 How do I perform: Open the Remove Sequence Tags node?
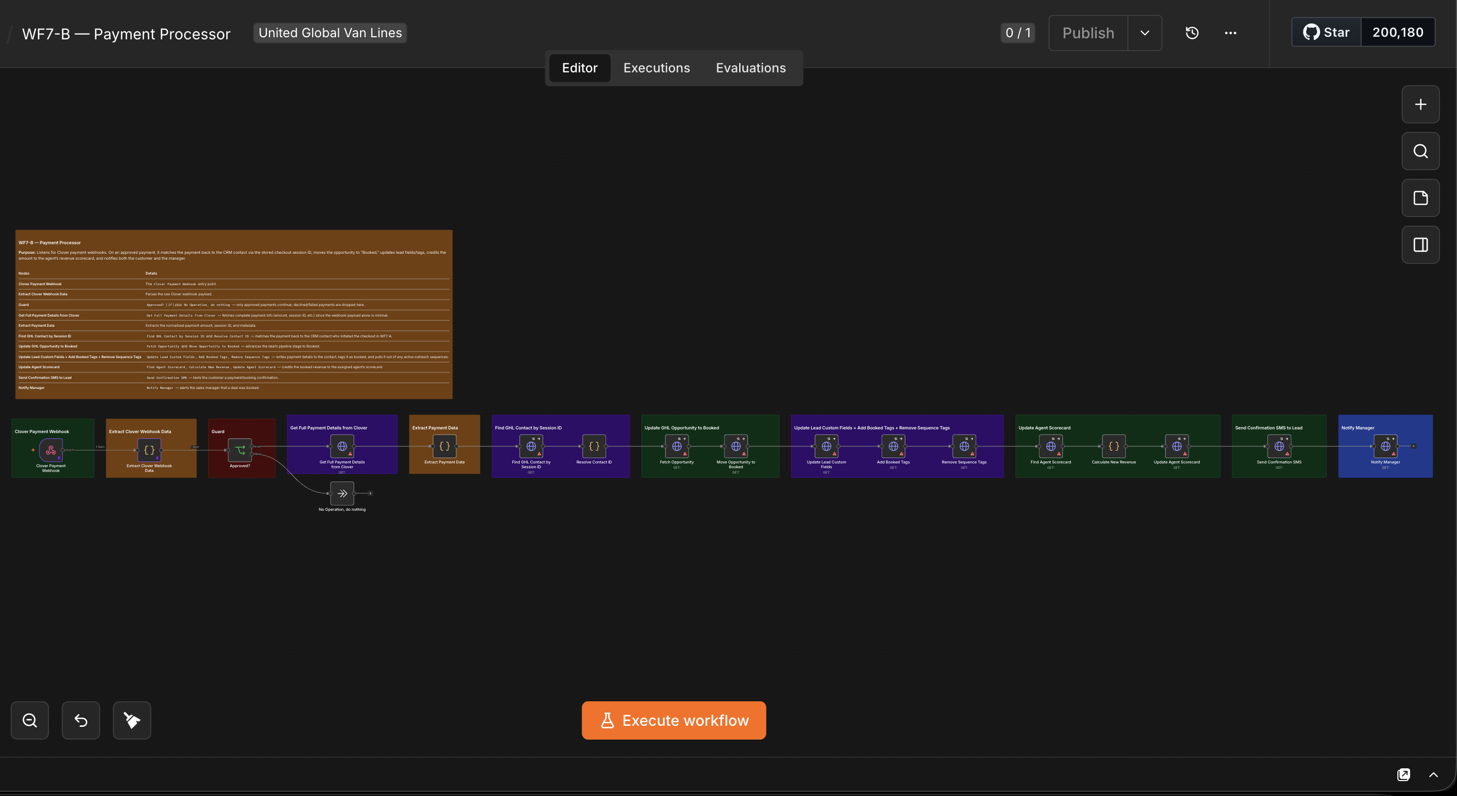pyautogui.click(x=964, y=446)
